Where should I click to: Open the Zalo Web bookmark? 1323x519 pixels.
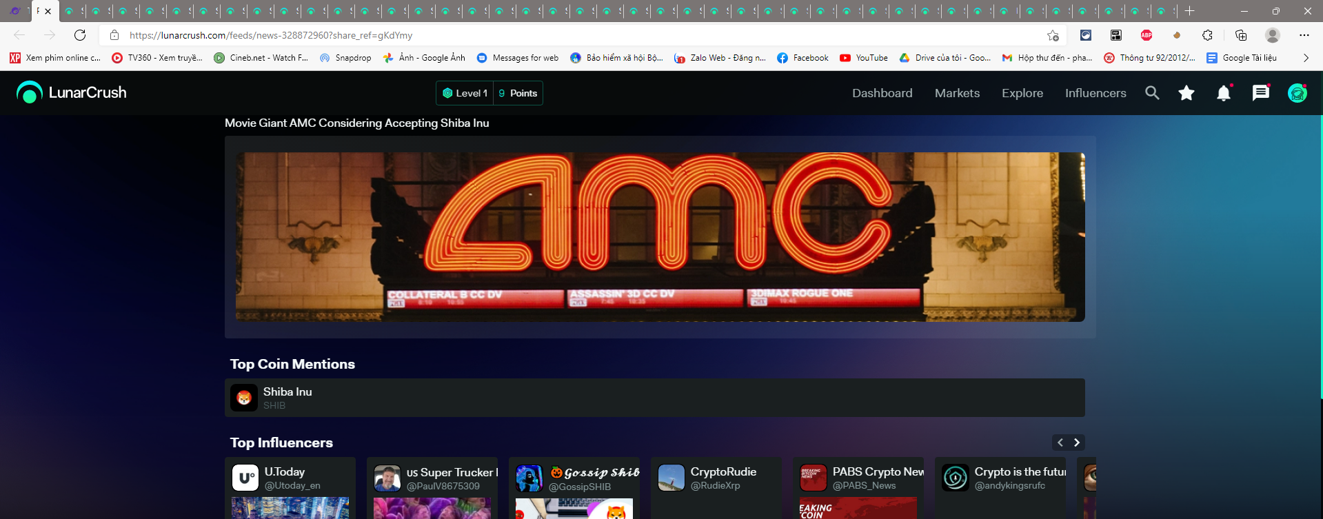720,58
